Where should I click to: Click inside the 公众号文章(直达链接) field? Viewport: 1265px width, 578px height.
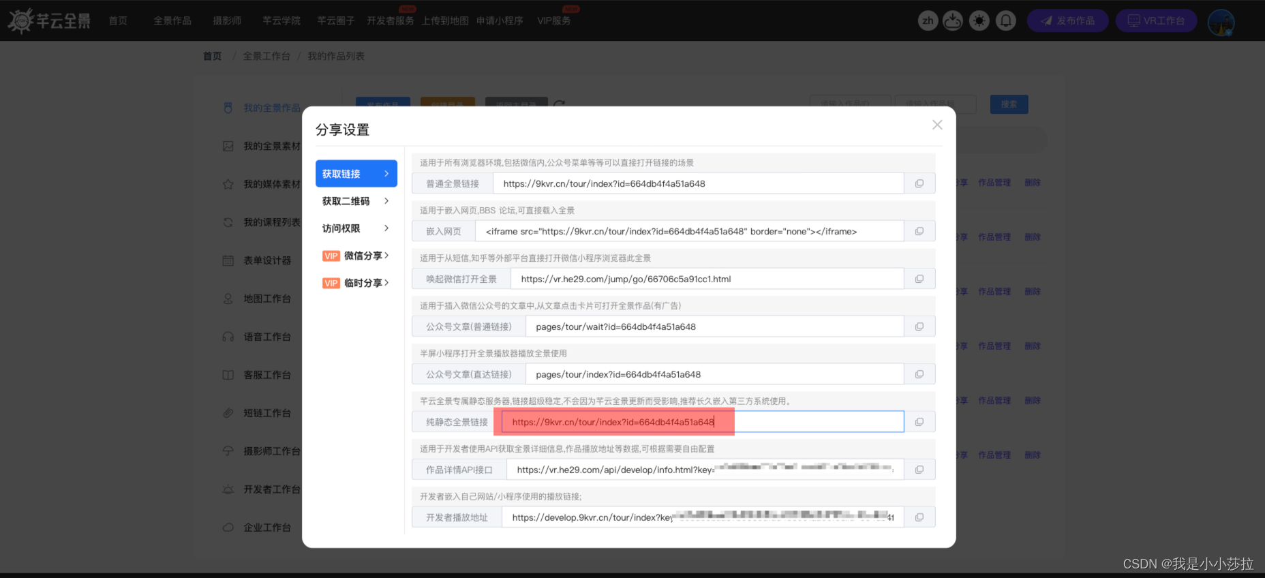[x=715, y=374]
